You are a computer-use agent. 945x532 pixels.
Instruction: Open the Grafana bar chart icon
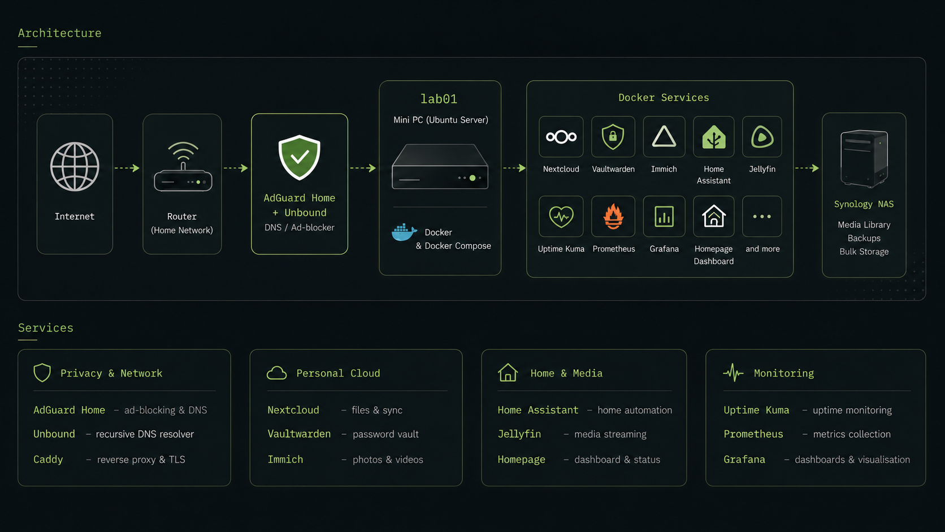(664, 217)
